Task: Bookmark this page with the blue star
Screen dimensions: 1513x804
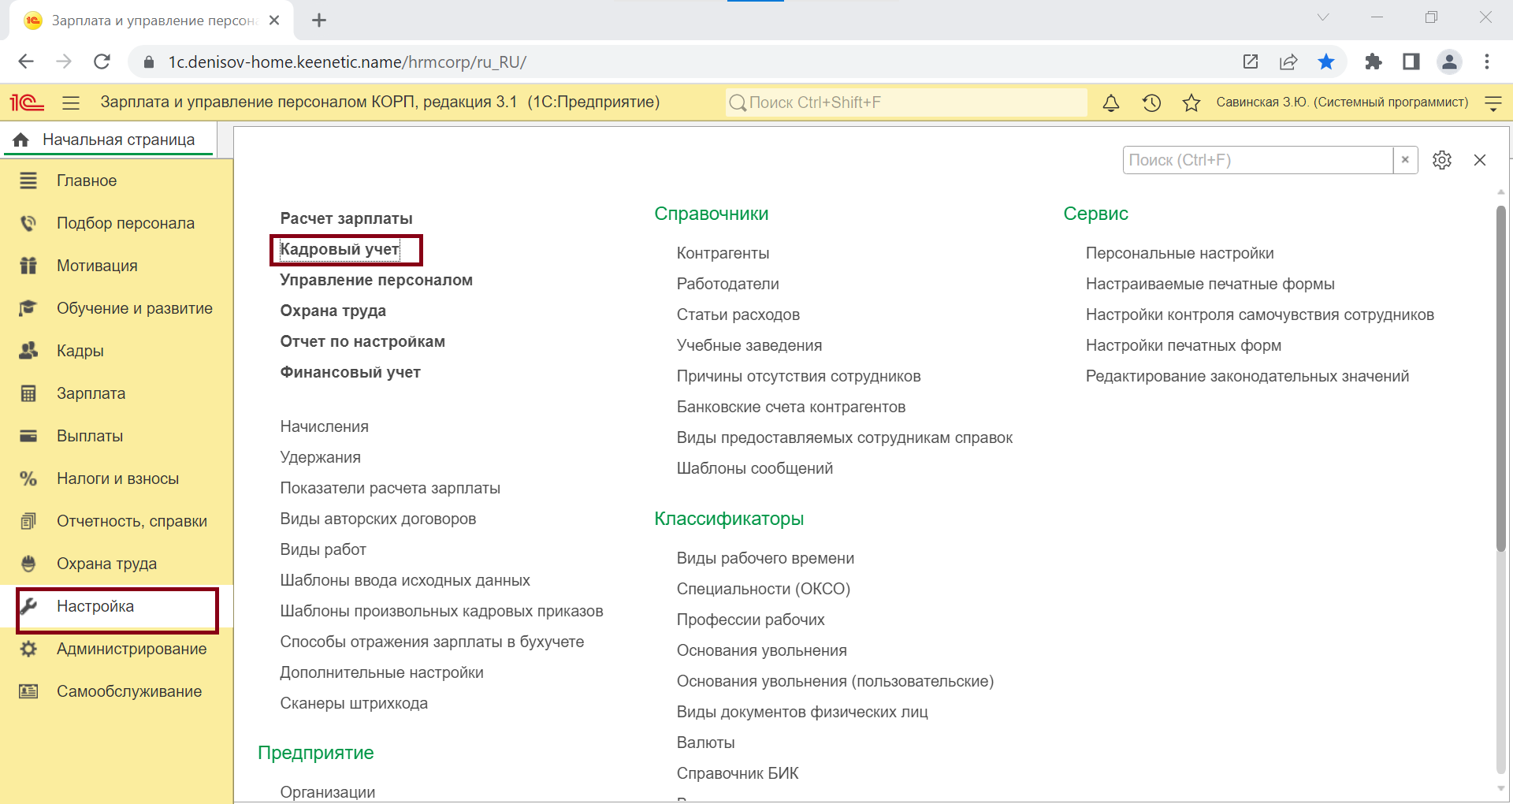Action: pyautogui.click(x=1326, y=62)
